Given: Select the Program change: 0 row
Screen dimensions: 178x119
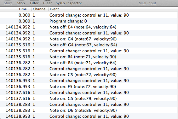Looking at the screenshot, I should (89, 21).
